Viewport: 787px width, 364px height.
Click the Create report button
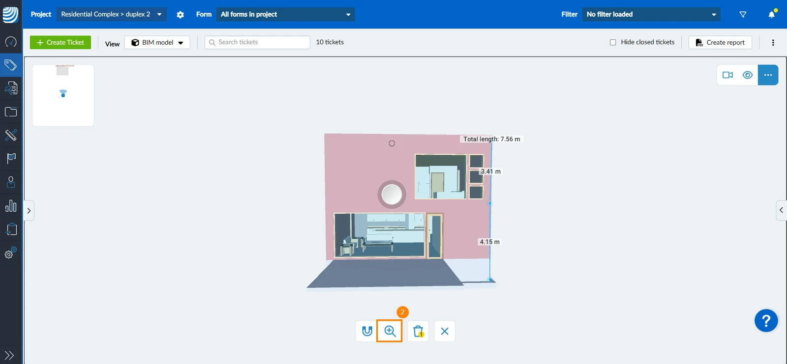720,42
